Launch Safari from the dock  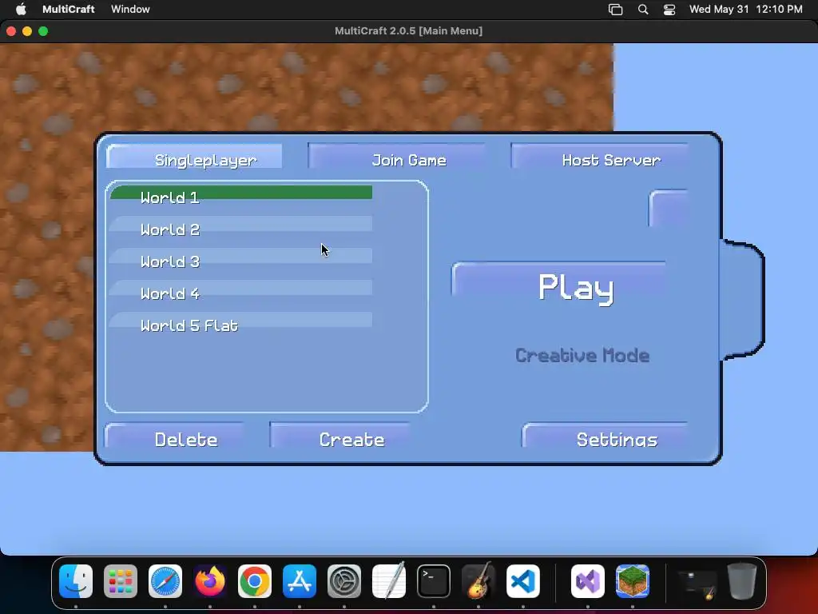(165, 581)
